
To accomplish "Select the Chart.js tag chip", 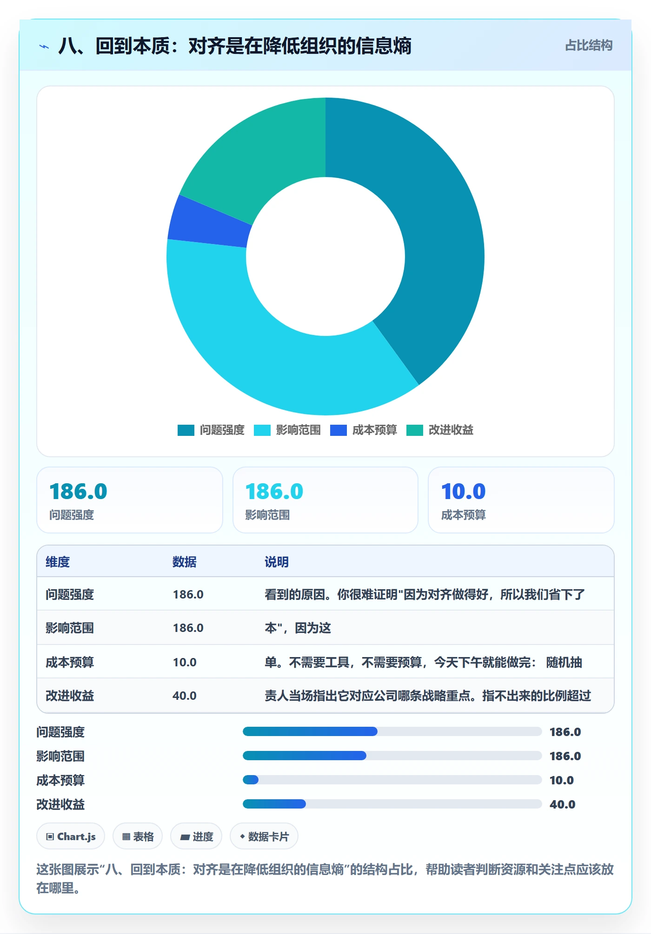I will 71,836.
